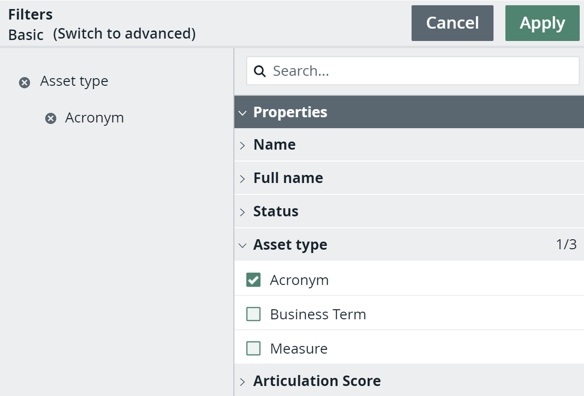Select Asset type in the filter list
584x396 pixels.
pyautogui.click(x=74, y=81)
